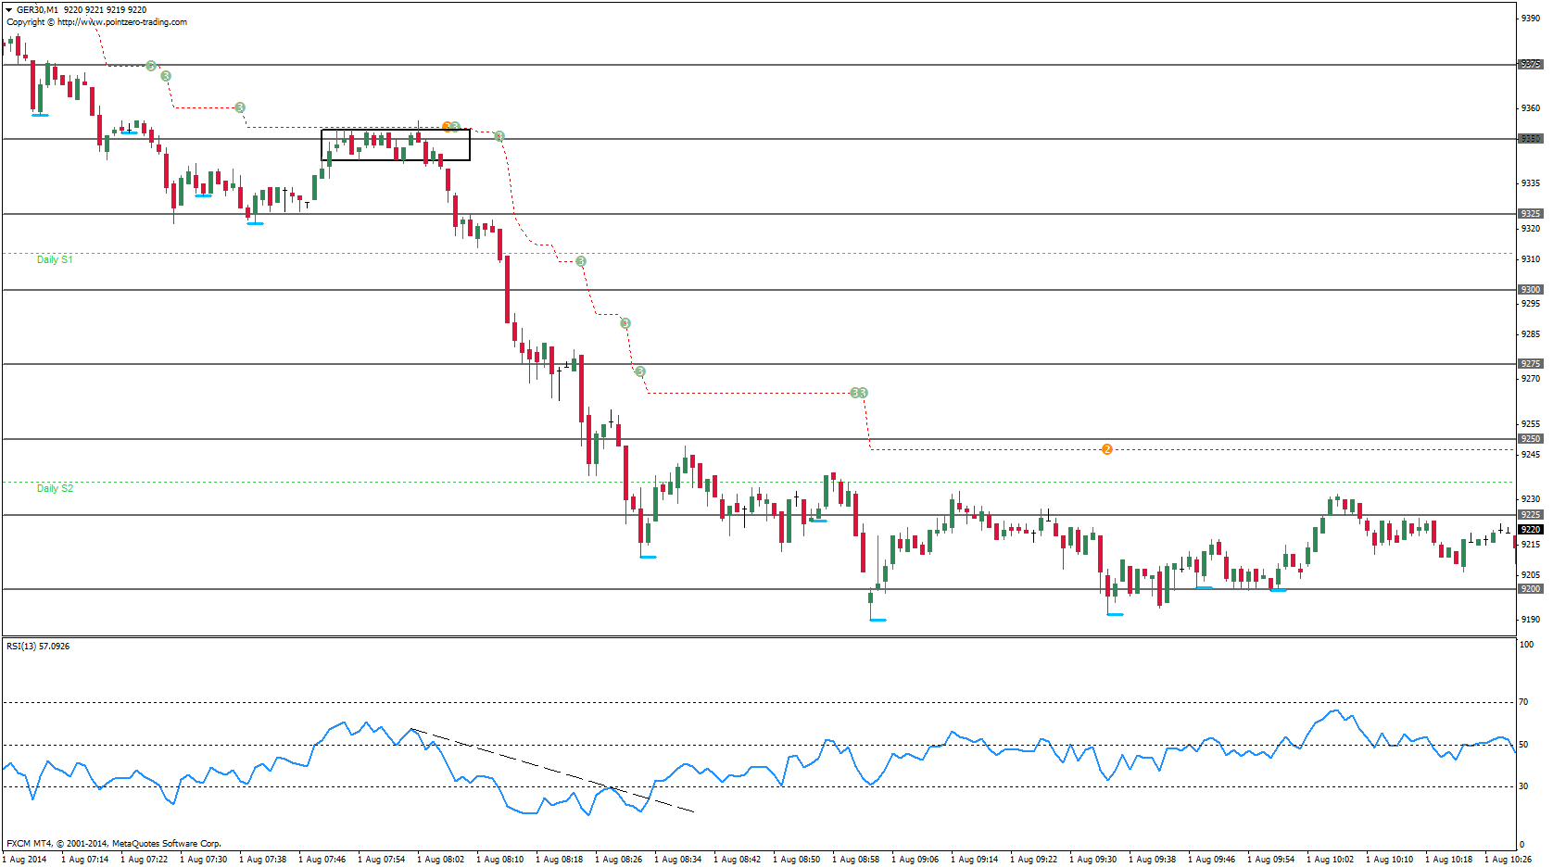1553x867 pixels.
Task: Click the 1 Aug 08:58 time axis label
Action: pos(856,859)
